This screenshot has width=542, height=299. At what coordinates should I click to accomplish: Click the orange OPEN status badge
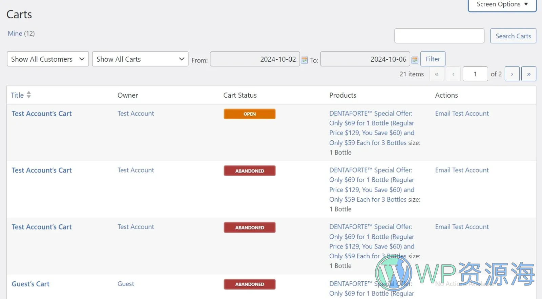(250, 114)
